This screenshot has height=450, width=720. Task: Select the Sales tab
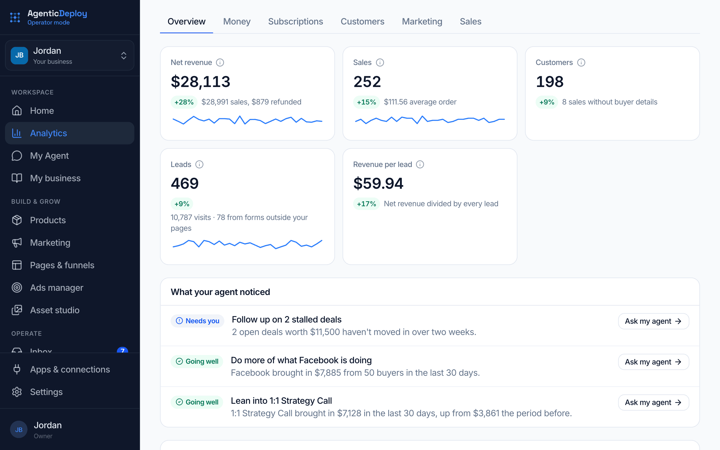(x=470, y=21)
